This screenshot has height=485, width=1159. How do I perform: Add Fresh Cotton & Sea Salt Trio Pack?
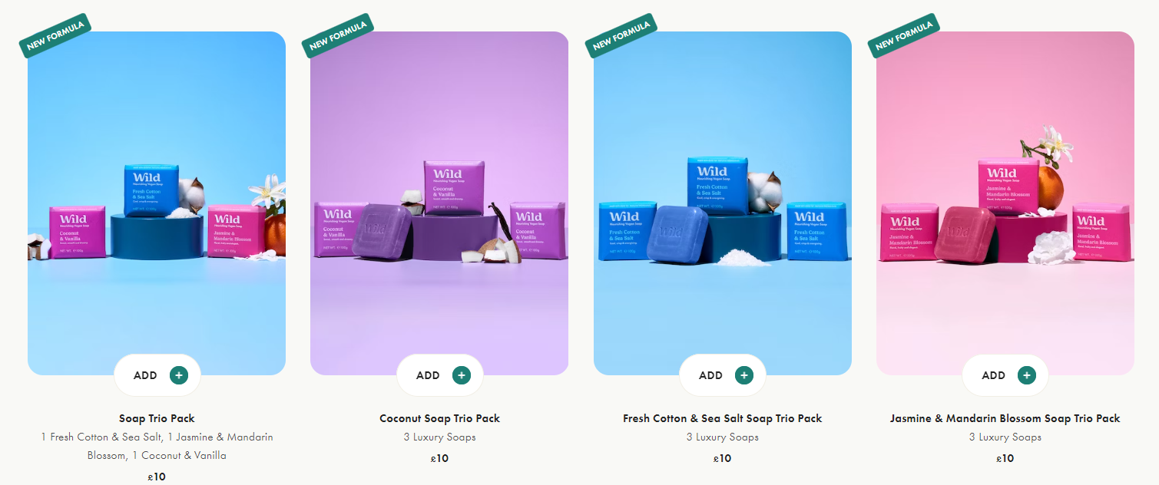[x=723, y=375]
